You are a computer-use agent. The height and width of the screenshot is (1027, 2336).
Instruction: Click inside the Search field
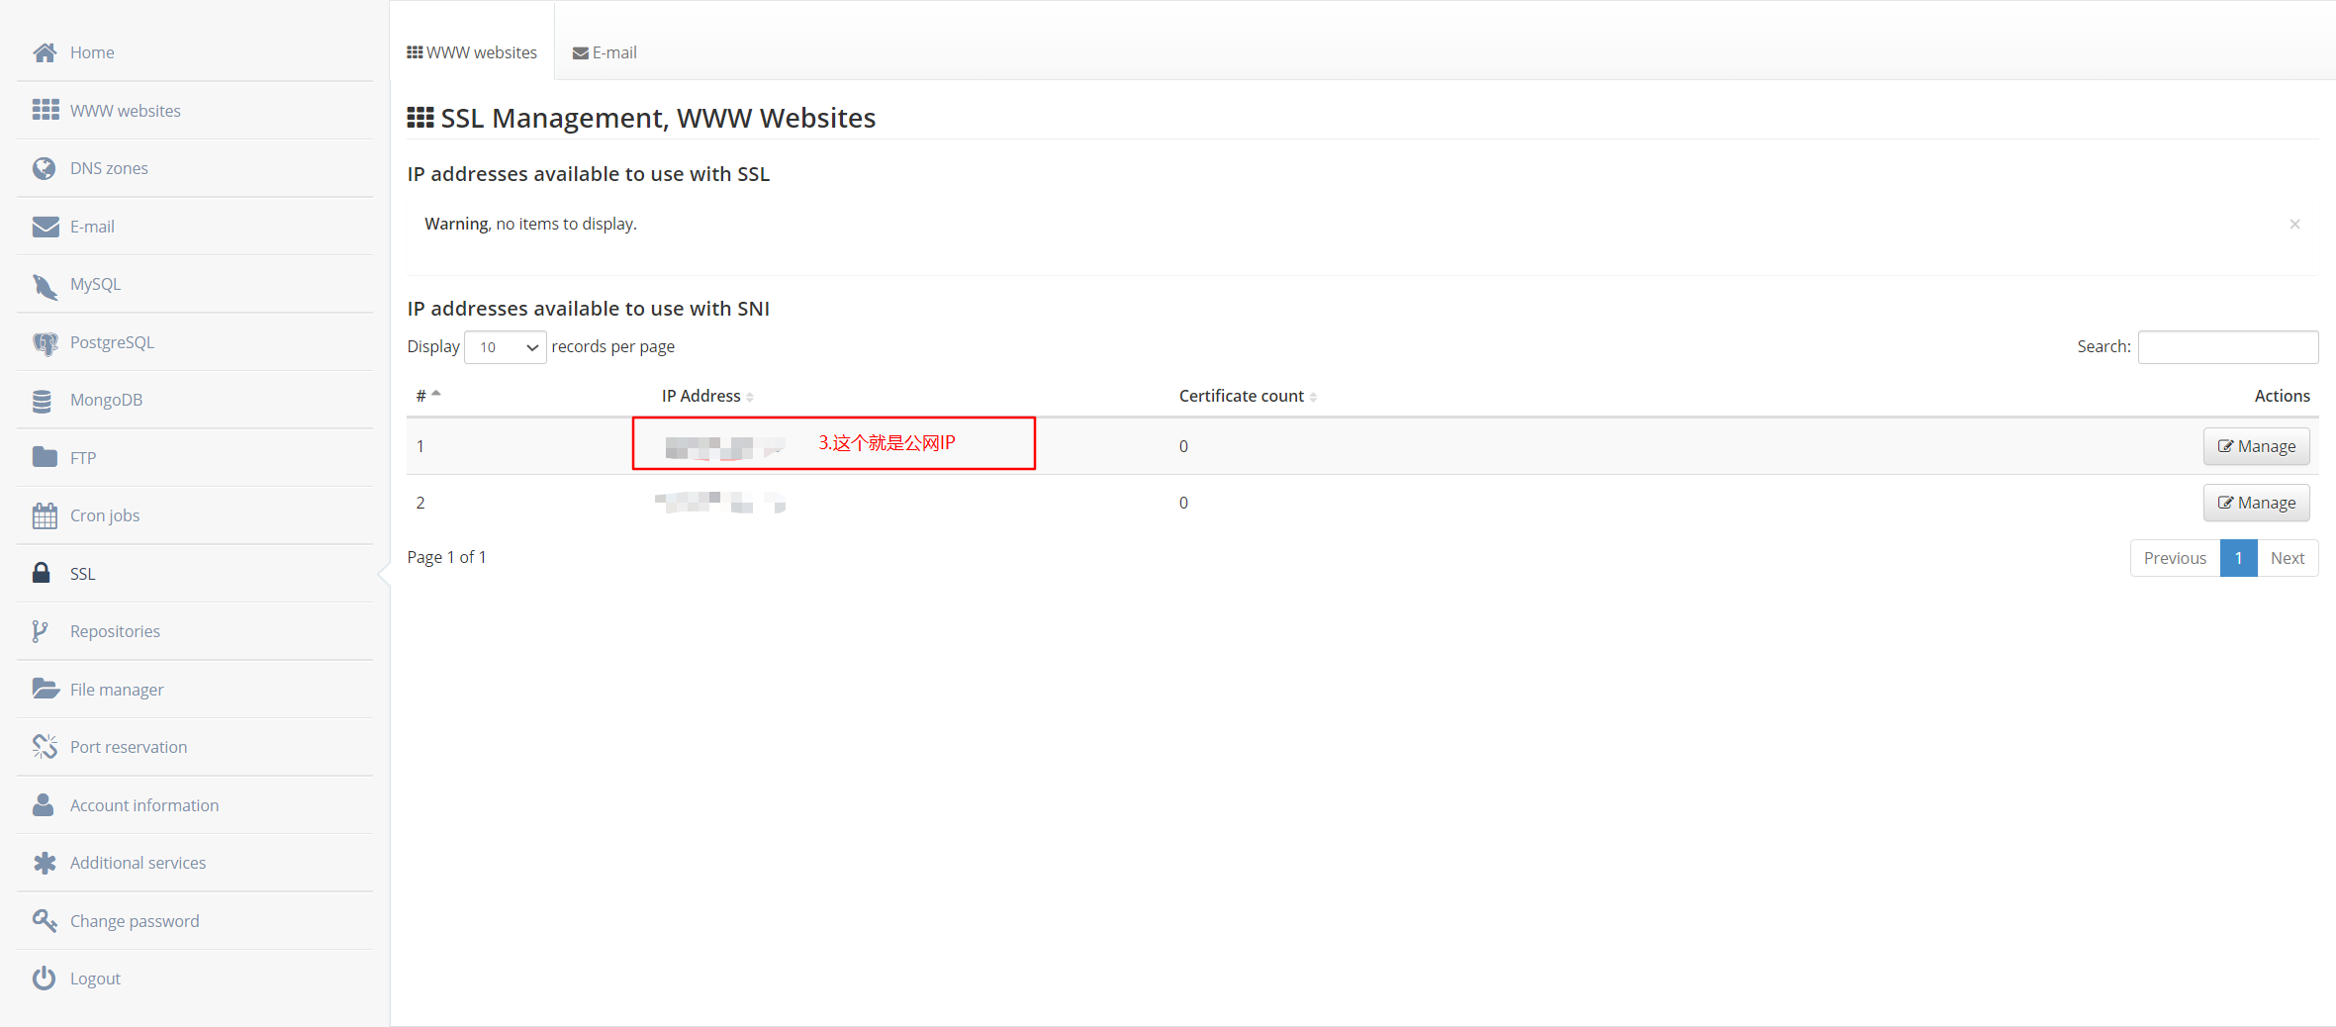click(2227, 346)
